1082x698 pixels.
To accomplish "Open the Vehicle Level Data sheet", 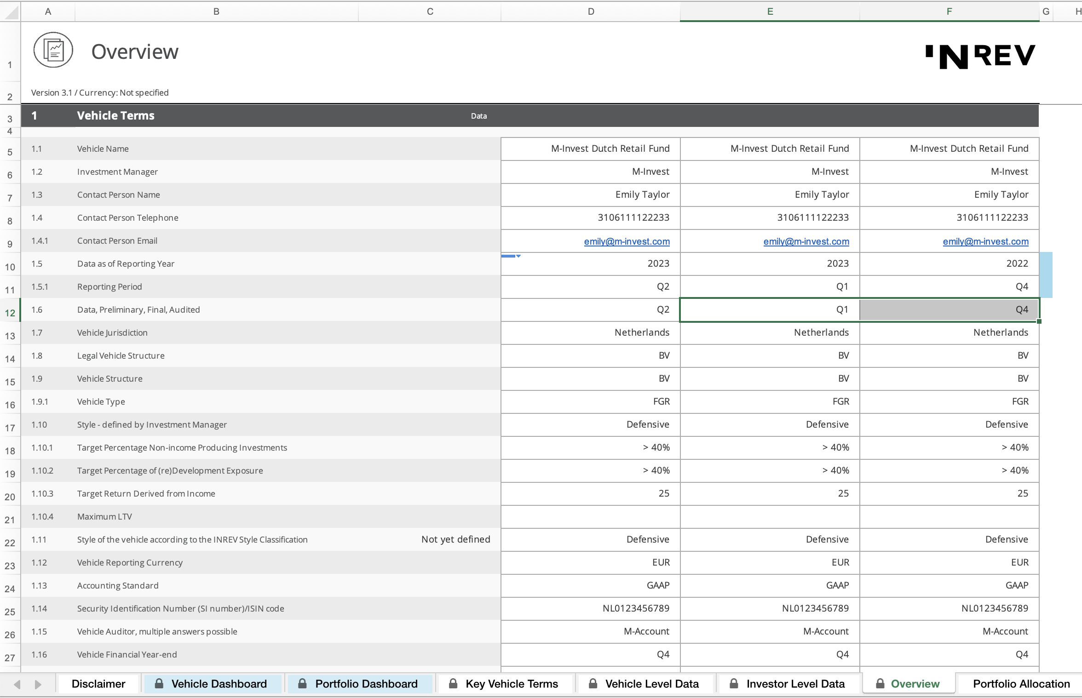I will [x=652, y=684].
